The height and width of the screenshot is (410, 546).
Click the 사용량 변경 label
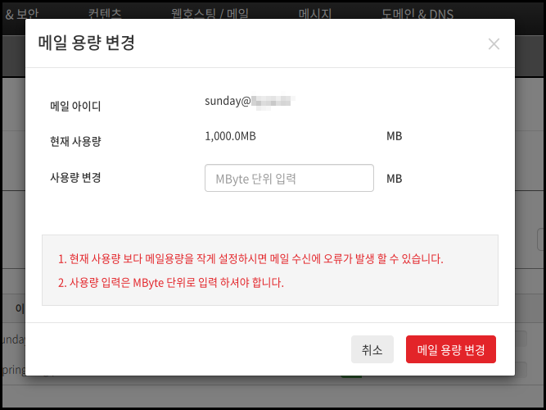[x=75, y=178]
